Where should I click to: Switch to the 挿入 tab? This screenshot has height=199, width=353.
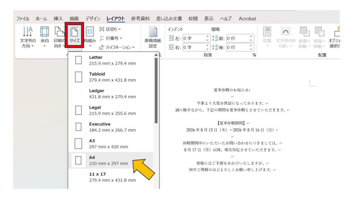[x=58, y=19]
